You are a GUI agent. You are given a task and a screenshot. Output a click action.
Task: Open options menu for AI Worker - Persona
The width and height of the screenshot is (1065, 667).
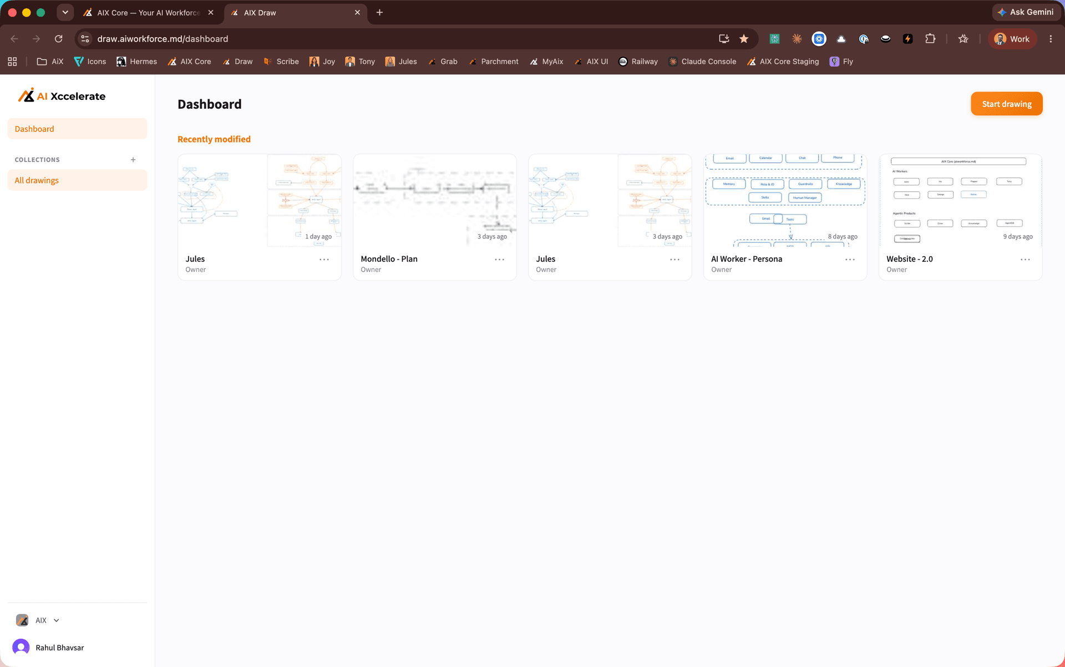850,259
